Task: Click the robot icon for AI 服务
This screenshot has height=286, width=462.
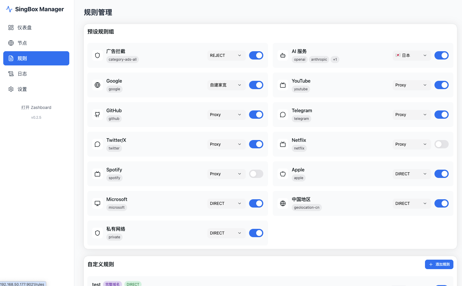Action: 283,55
